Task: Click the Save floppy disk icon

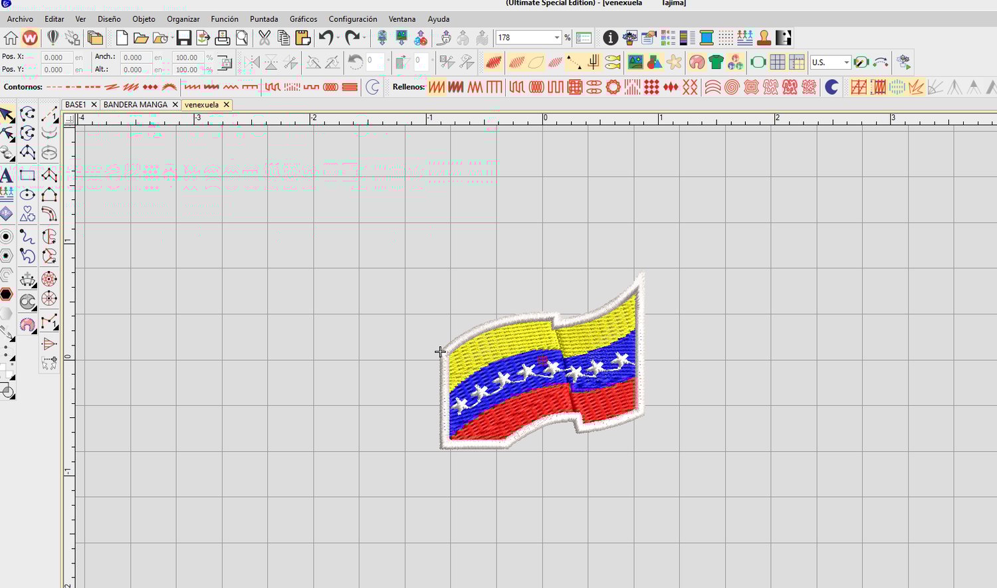Action: pyautogui.click(x=184, y=38)
